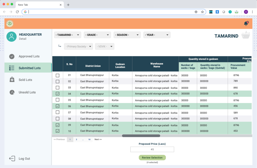Select the New Tab browser tab
This screenshot has width=257, height=168.
(39, 5)
